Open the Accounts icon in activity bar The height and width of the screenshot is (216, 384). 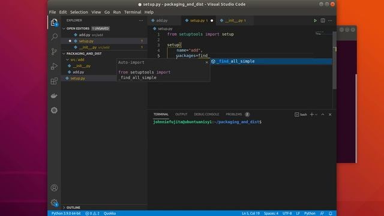54,188
